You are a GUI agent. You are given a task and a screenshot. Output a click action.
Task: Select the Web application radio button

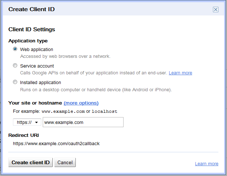15,49
